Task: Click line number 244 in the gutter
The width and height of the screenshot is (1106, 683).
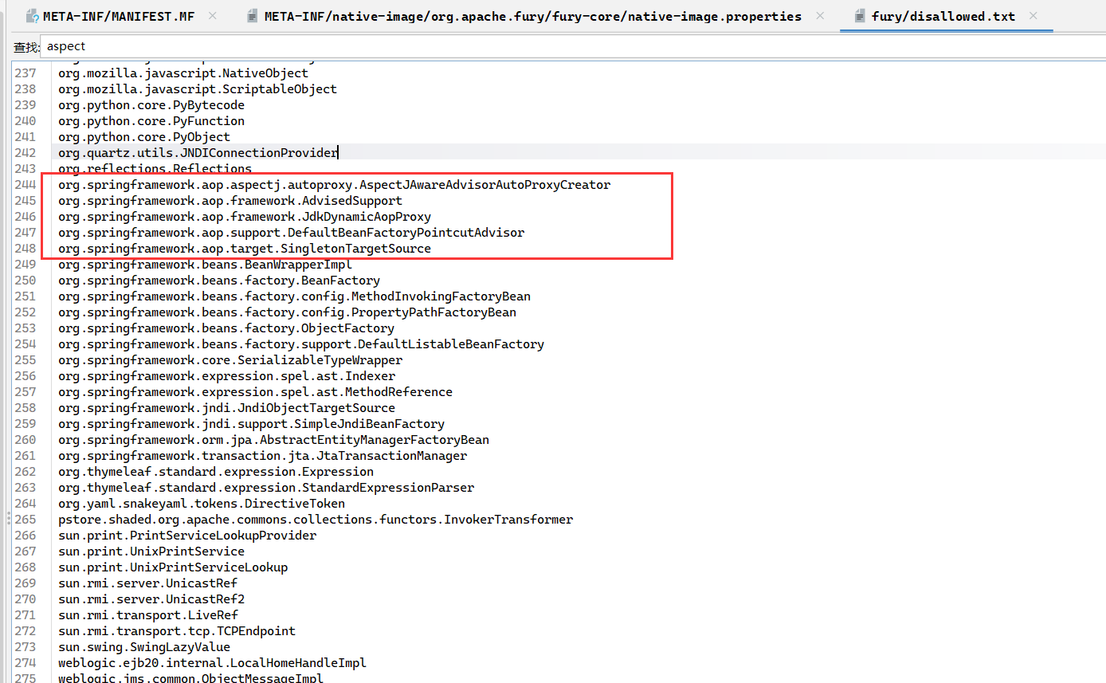Action: pyautogui.click(x=25, y=185)
